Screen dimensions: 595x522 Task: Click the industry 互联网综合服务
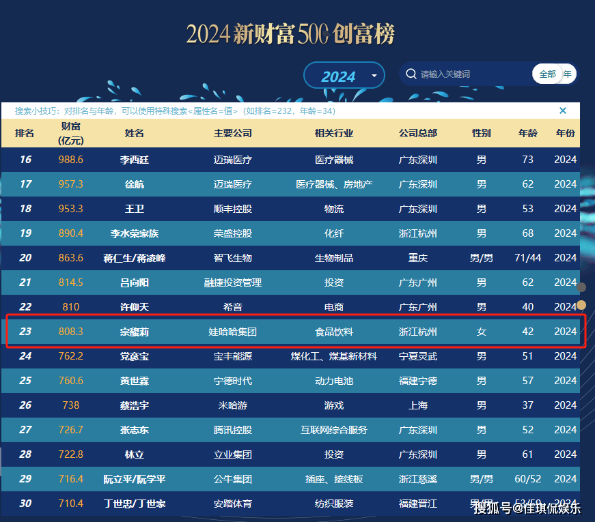334,430
